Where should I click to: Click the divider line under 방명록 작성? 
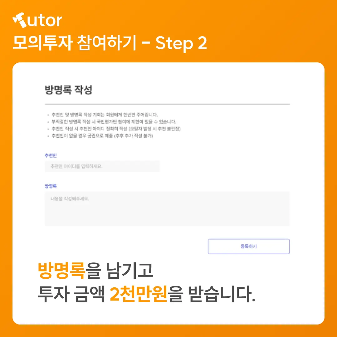[x=167, y=104]
